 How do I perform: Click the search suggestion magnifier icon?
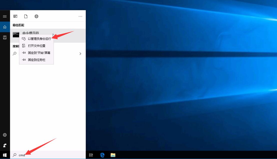15,53
